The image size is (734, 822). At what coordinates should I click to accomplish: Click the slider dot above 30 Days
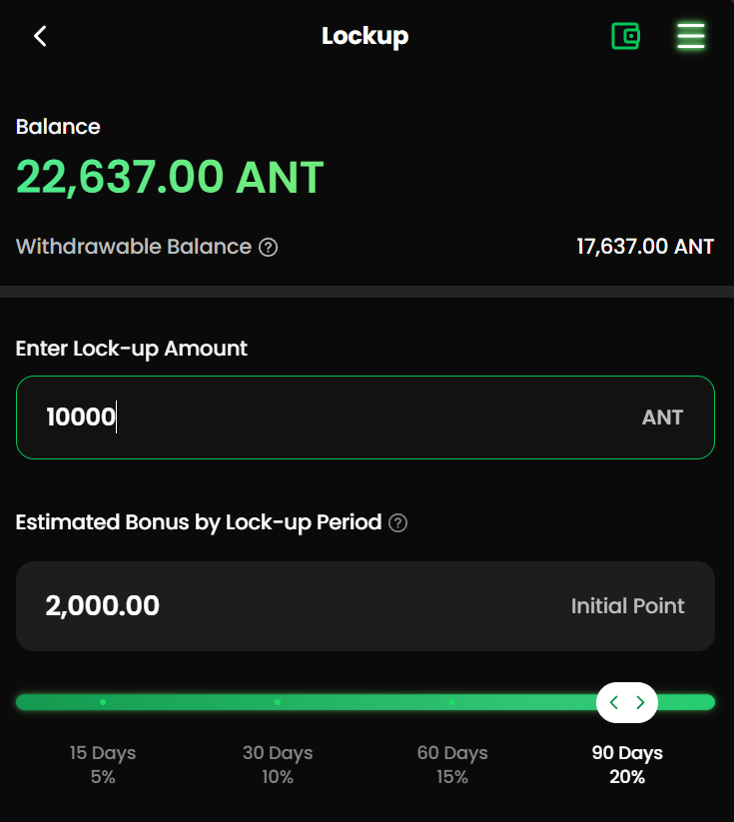click(278, 702)
